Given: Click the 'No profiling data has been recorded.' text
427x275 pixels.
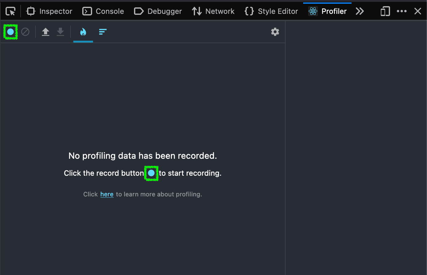Looking at the screenshot, I should 143,156.
